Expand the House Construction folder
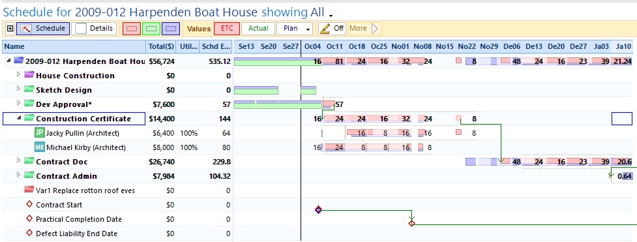Screen dimensions: 637x242 click(18, 74)
